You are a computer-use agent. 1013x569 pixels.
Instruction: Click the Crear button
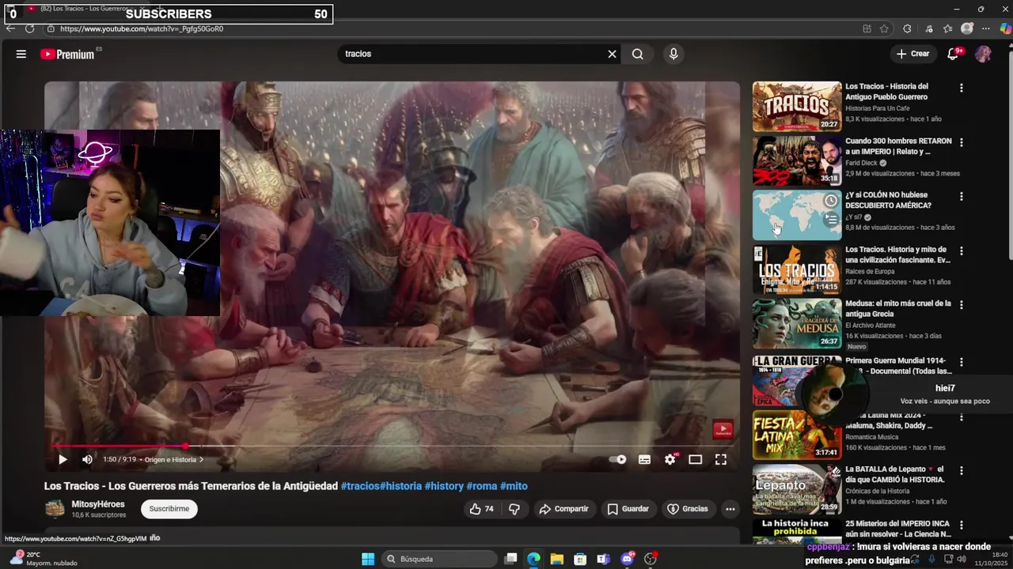912,54
